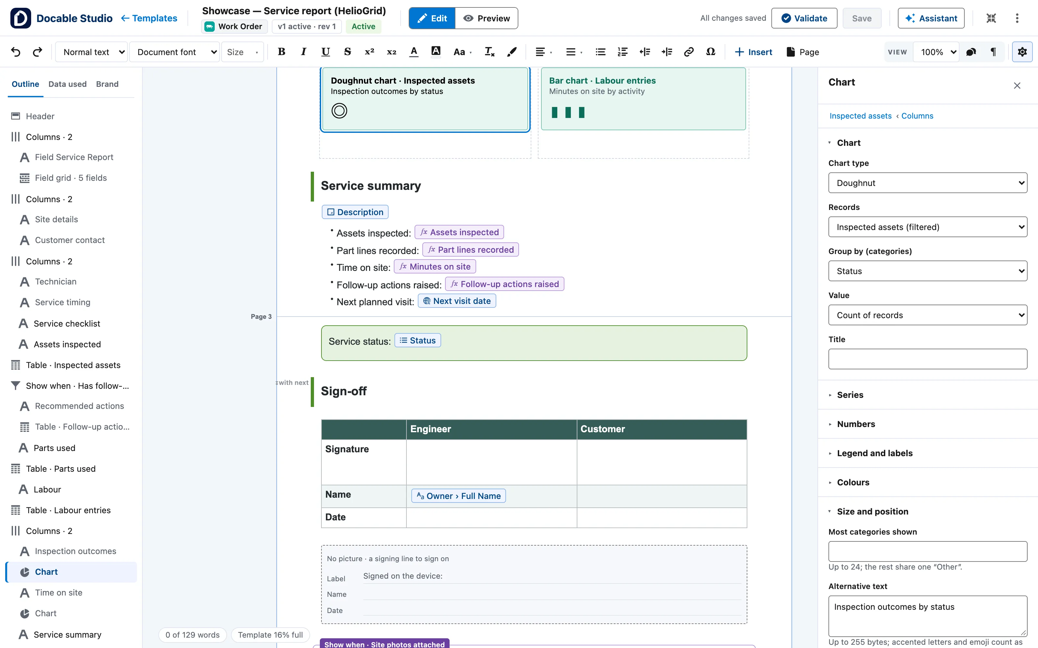1038x648 pixels.
Task: Open the Document font dropdown
Action: click(175, 52)
